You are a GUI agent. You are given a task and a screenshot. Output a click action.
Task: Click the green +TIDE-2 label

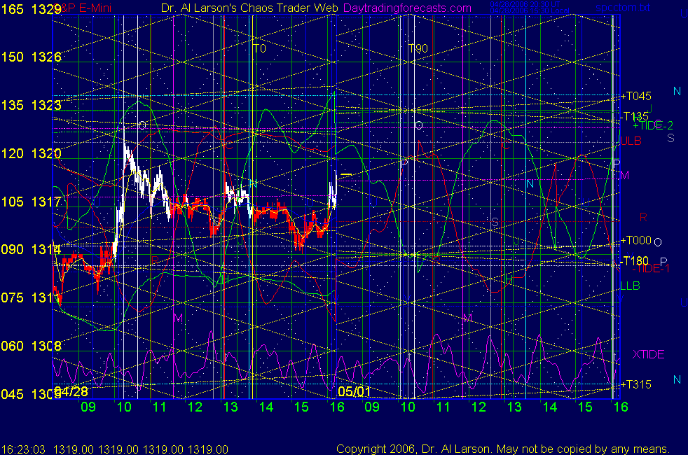[x=653, y=126]
